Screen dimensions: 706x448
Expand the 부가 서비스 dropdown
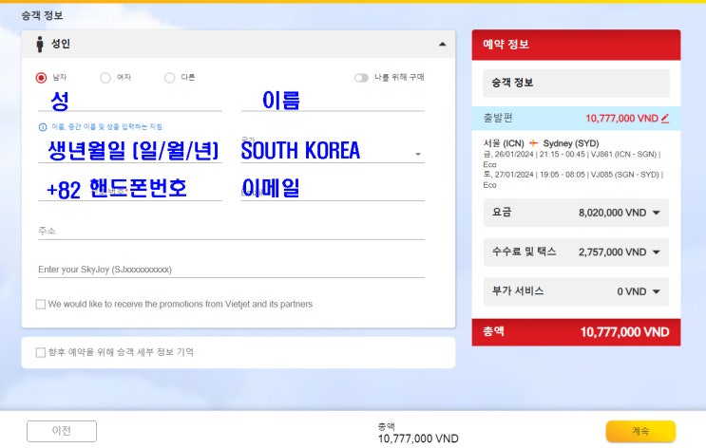576,291
